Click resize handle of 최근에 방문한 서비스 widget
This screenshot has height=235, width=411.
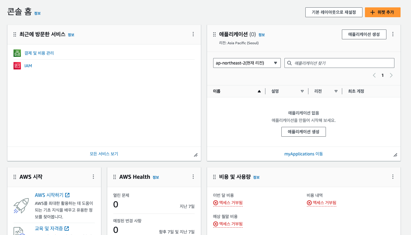[196, 155]
